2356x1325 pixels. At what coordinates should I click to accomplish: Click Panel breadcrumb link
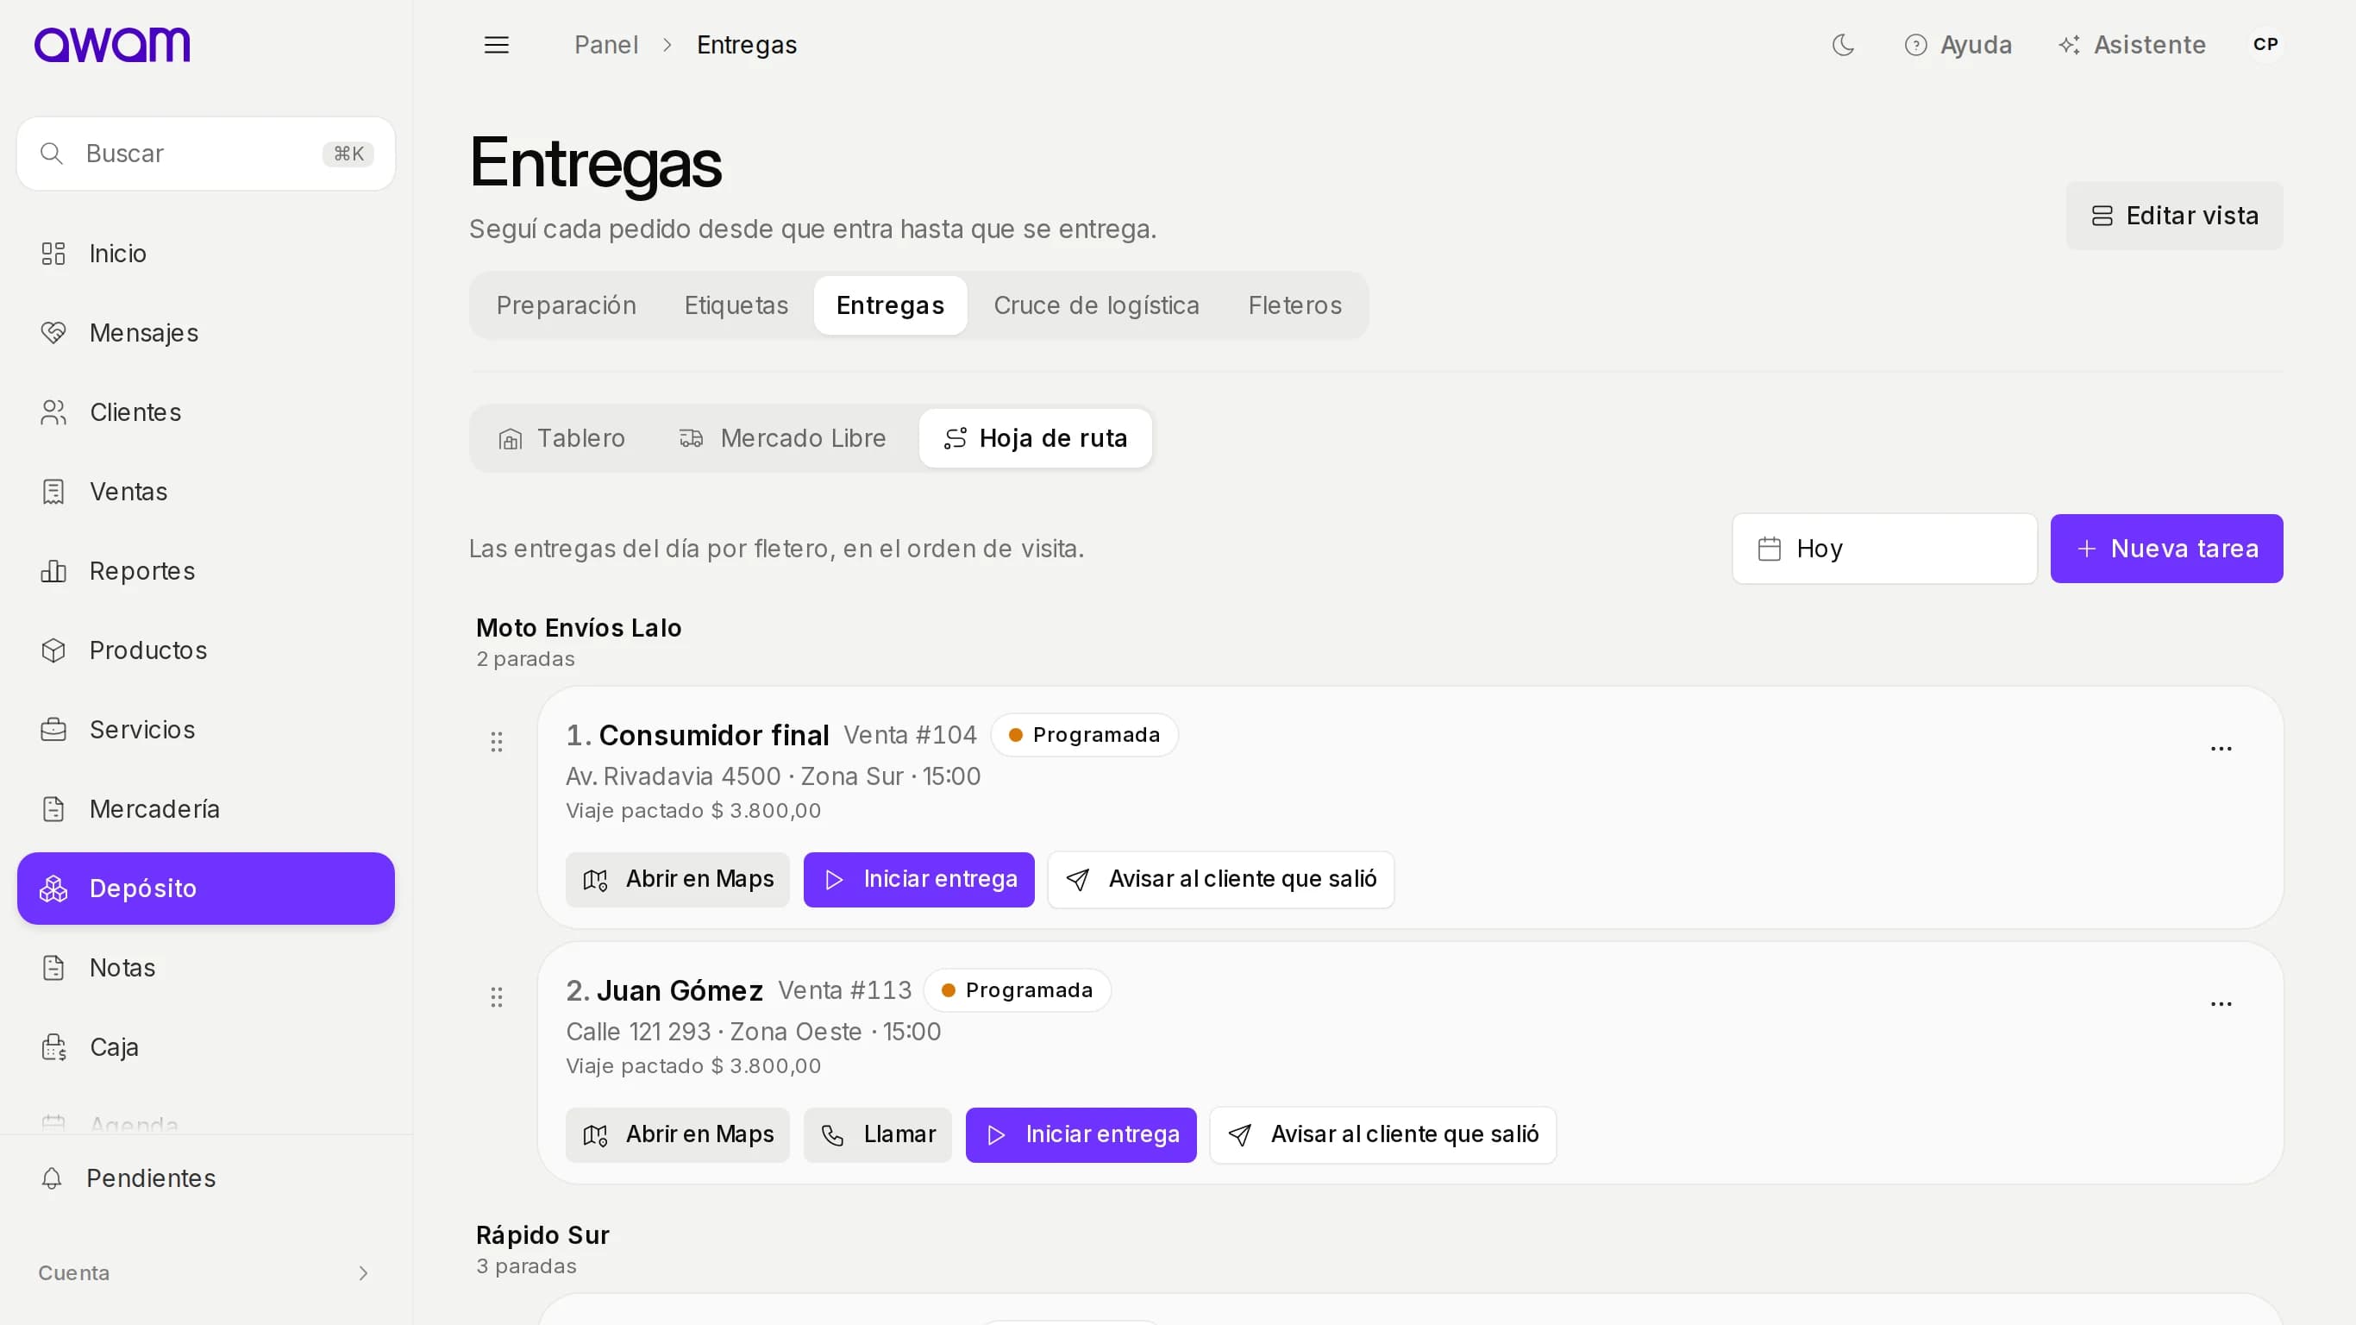[x=605, y=45]
